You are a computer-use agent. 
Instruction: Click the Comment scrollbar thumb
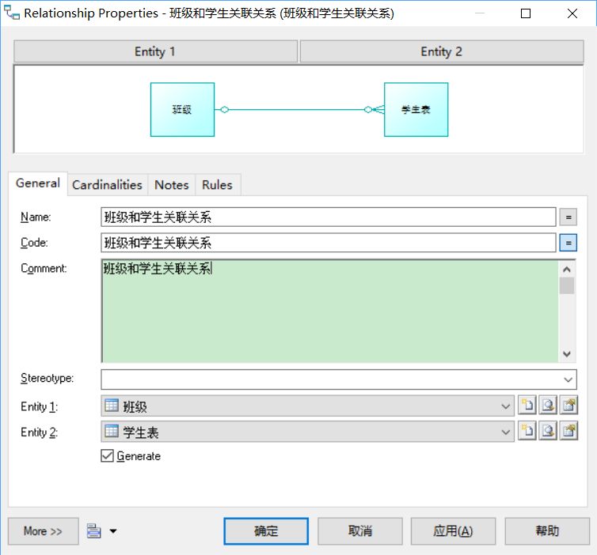(567, 285)
